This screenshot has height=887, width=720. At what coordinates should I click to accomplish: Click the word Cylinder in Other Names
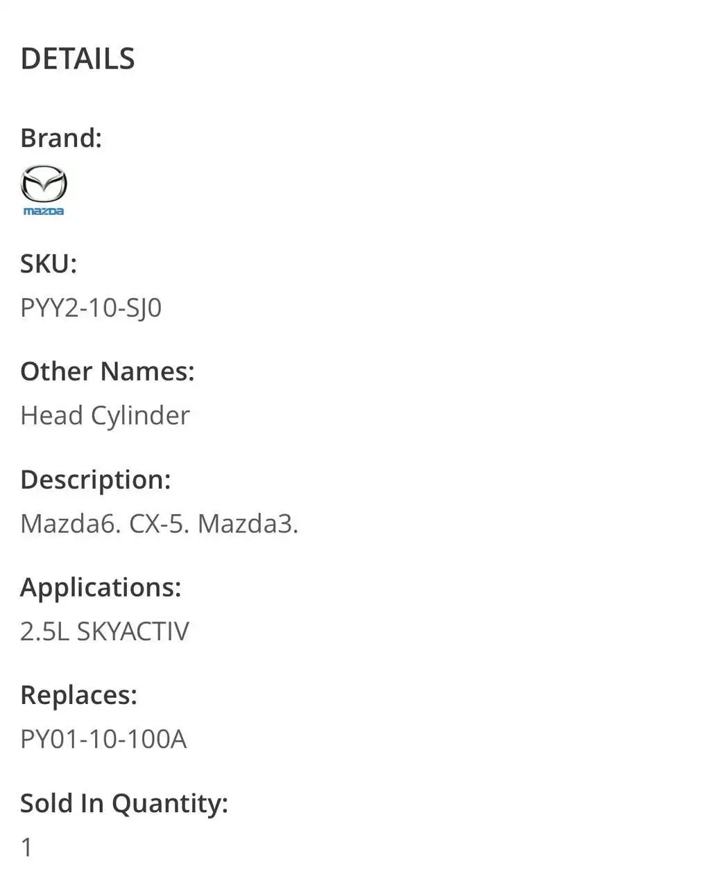pyautogui.click(x=140, y=416)
